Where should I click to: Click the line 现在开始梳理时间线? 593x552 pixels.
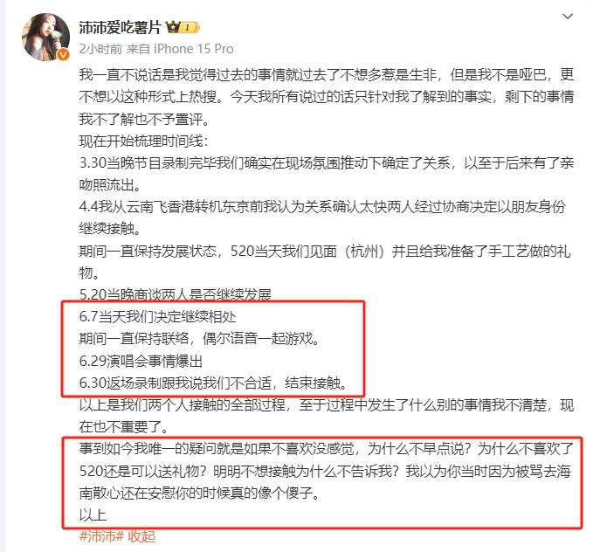tap(143, 141)
